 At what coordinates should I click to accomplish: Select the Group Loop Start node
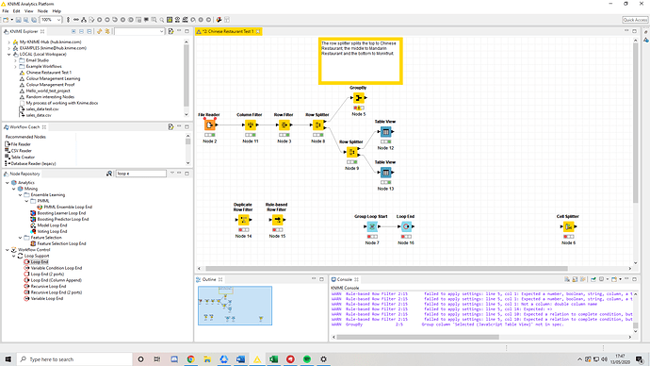pos(372,226)
